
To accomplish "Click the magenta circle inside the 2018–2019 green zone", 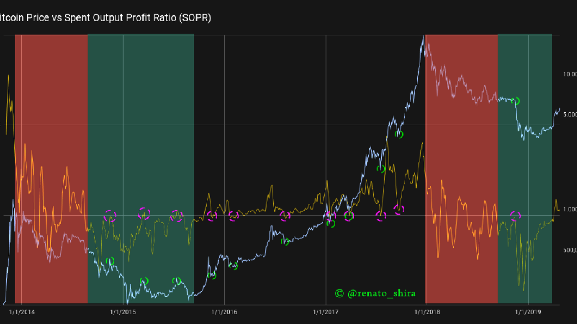I will (x=515, y=216).
